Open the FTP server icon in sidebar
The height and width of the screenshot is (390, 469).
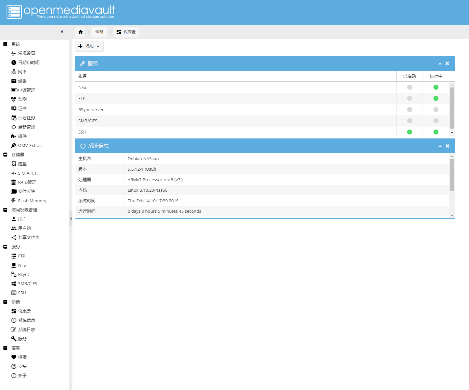point(14,256)
